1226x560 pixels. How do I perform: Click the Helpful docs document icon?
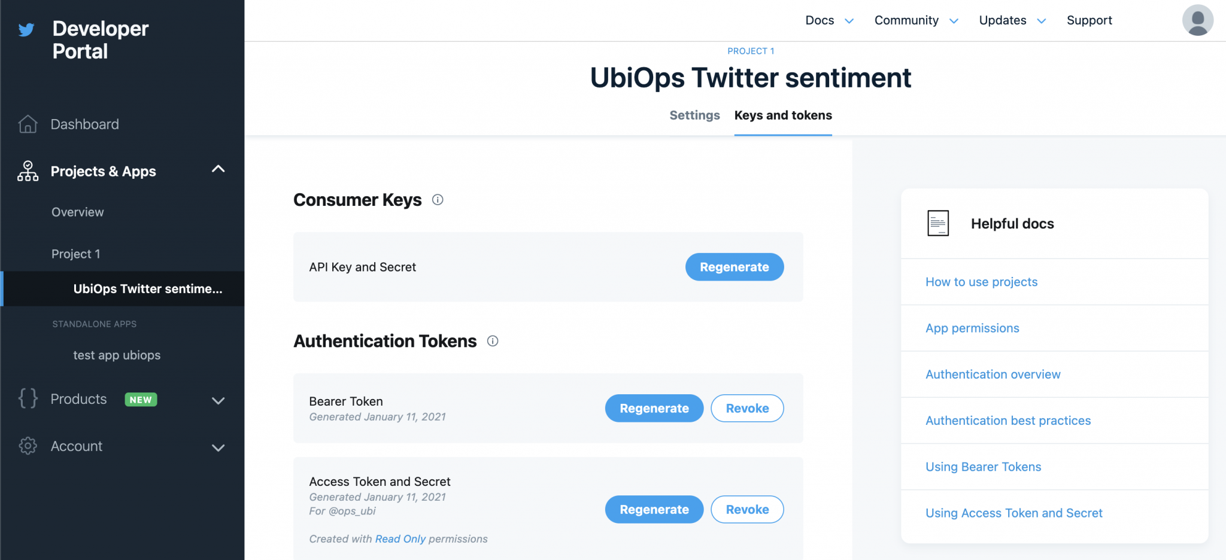pyautogui.click(x=938, y=223)
